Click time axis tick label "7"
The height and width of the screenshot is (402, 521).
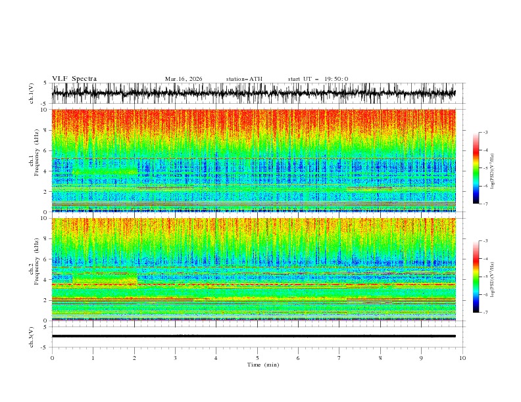click(339, 358)
